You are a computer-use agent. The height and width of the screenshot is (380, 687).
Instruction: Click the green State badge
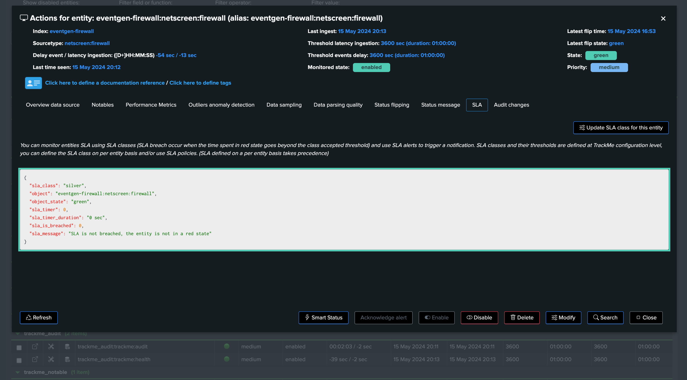[x=601, y=55]
